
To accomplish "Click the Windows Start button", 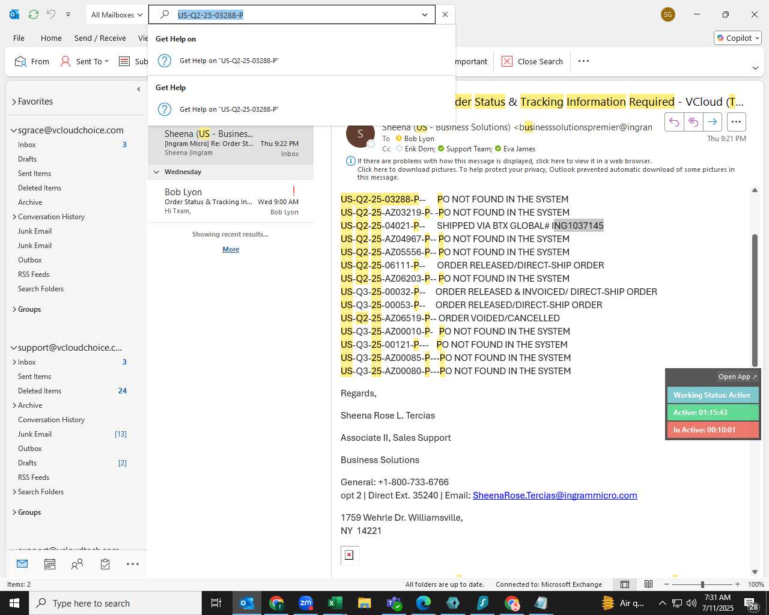I will pyautogui.click(x=14, y=603).
